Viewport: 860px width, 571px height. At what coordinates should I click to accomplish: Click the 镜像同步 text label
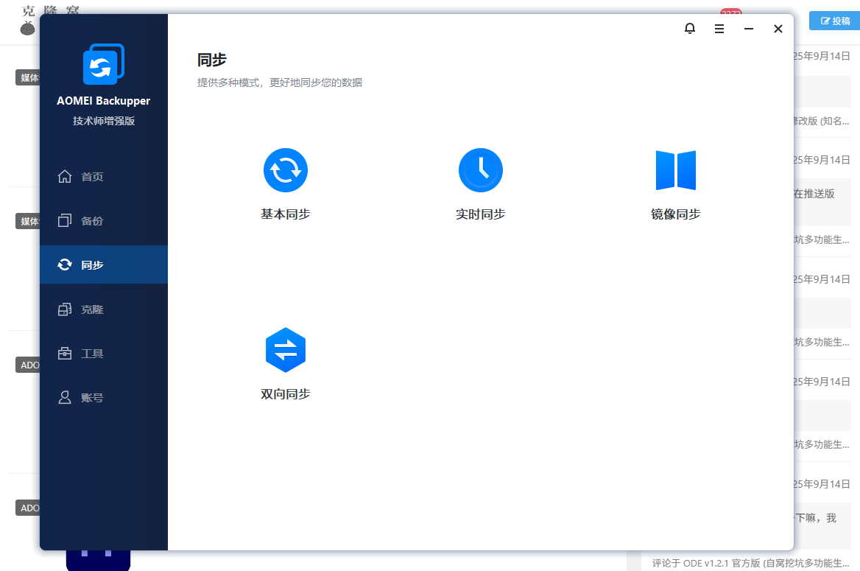(675, 214)
